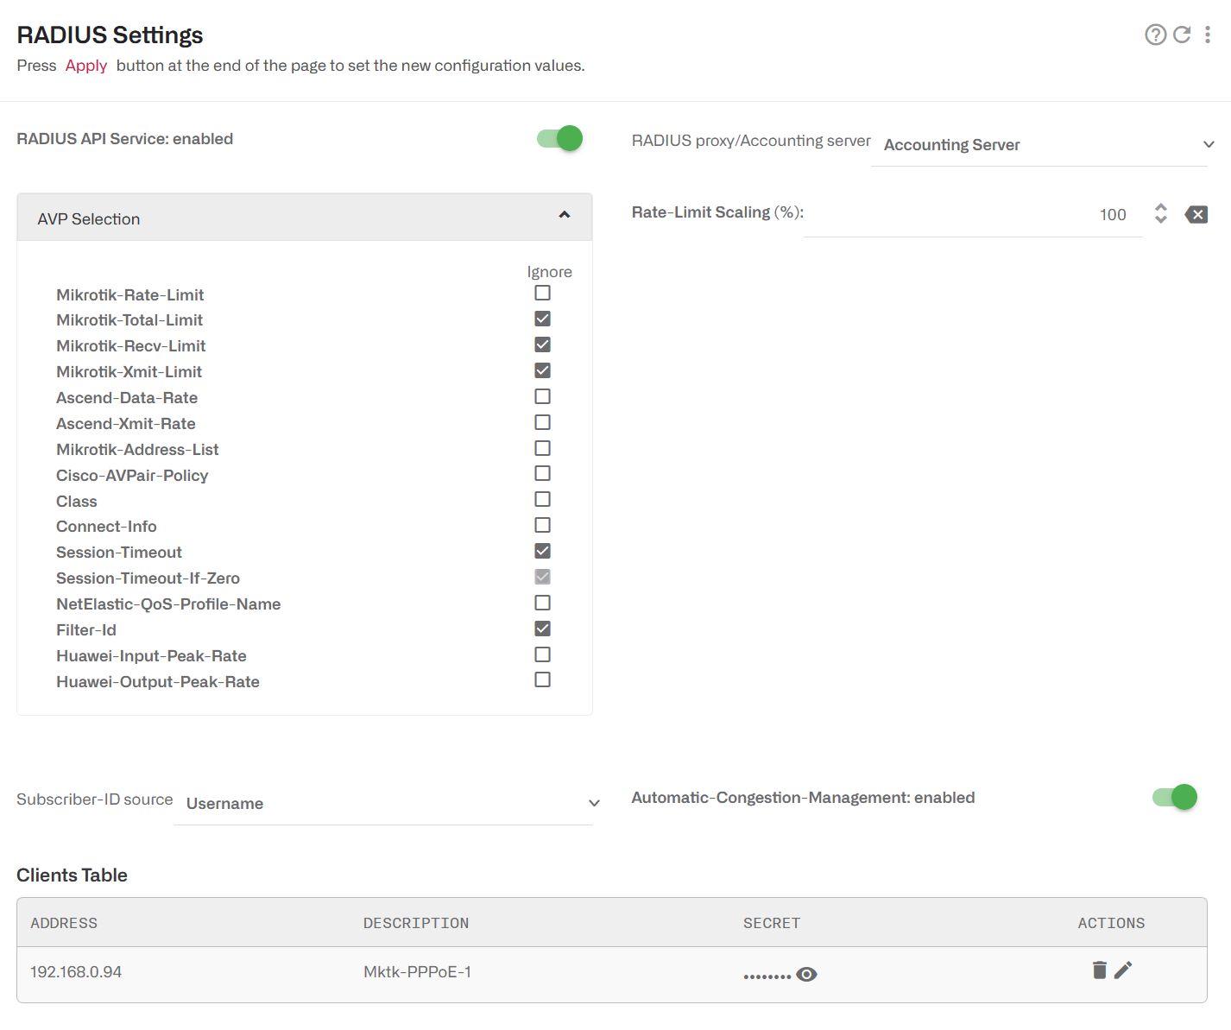Uncheck Ignore for Session-Timeout
The width and height of the screenshot is (1231, 1030).
click(x=542, y=550)
